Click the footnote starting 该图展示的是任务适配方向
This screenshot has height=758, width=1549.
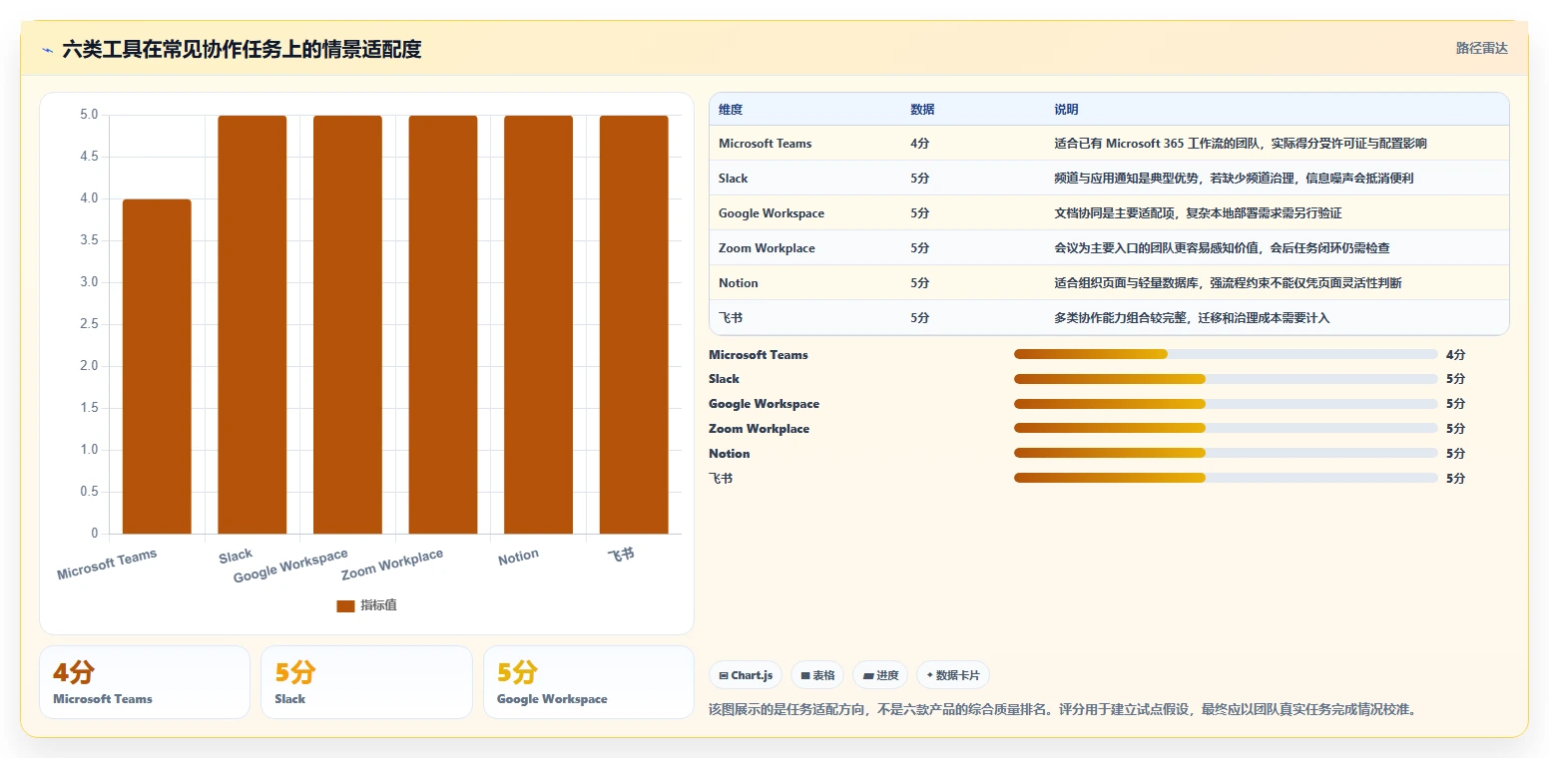[1062, 710]
